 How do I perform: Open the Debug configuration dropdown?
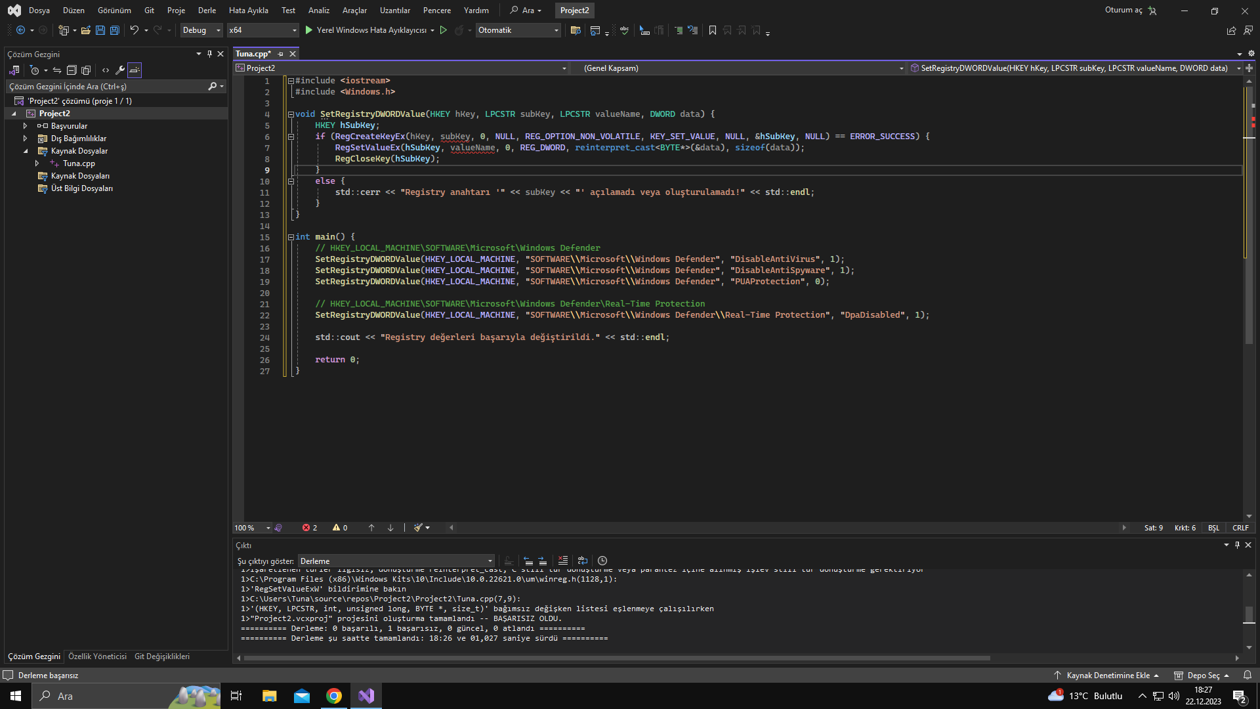201,30
